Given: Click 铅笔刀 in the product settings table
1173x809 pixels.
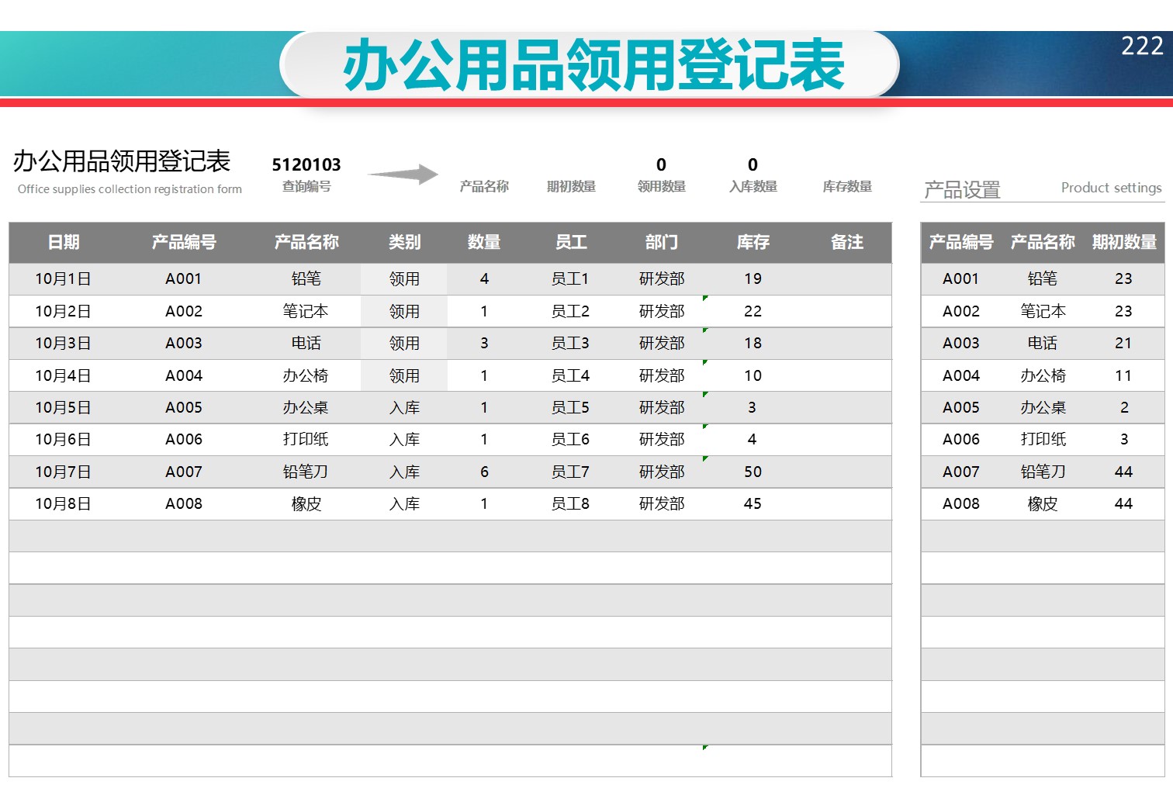Looking at the screenshot, I should (1043, 472).
